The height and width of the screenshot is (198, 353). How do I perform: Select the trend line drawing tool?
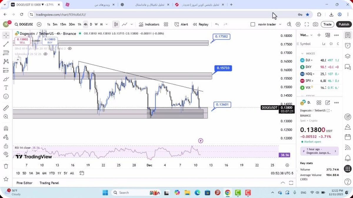6,44
